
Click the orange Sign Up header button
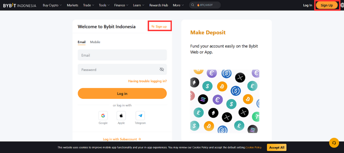coord(327,5)
